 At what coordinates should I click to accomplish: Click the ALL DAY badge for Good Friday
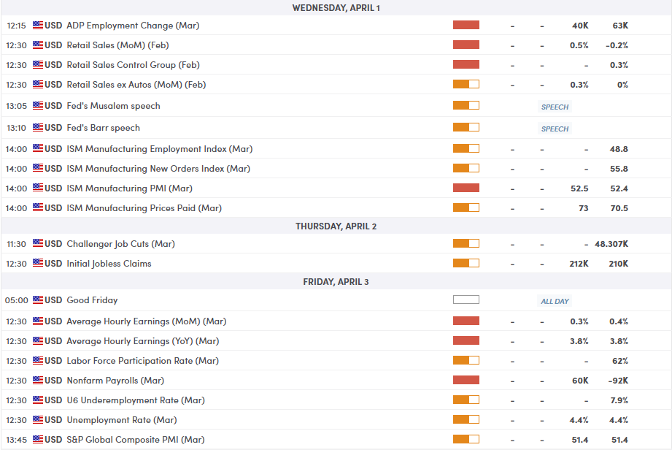555,301
